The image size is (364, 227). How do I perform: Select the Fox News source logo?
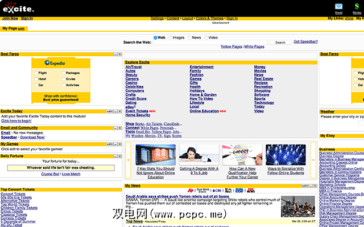(251, 191)
